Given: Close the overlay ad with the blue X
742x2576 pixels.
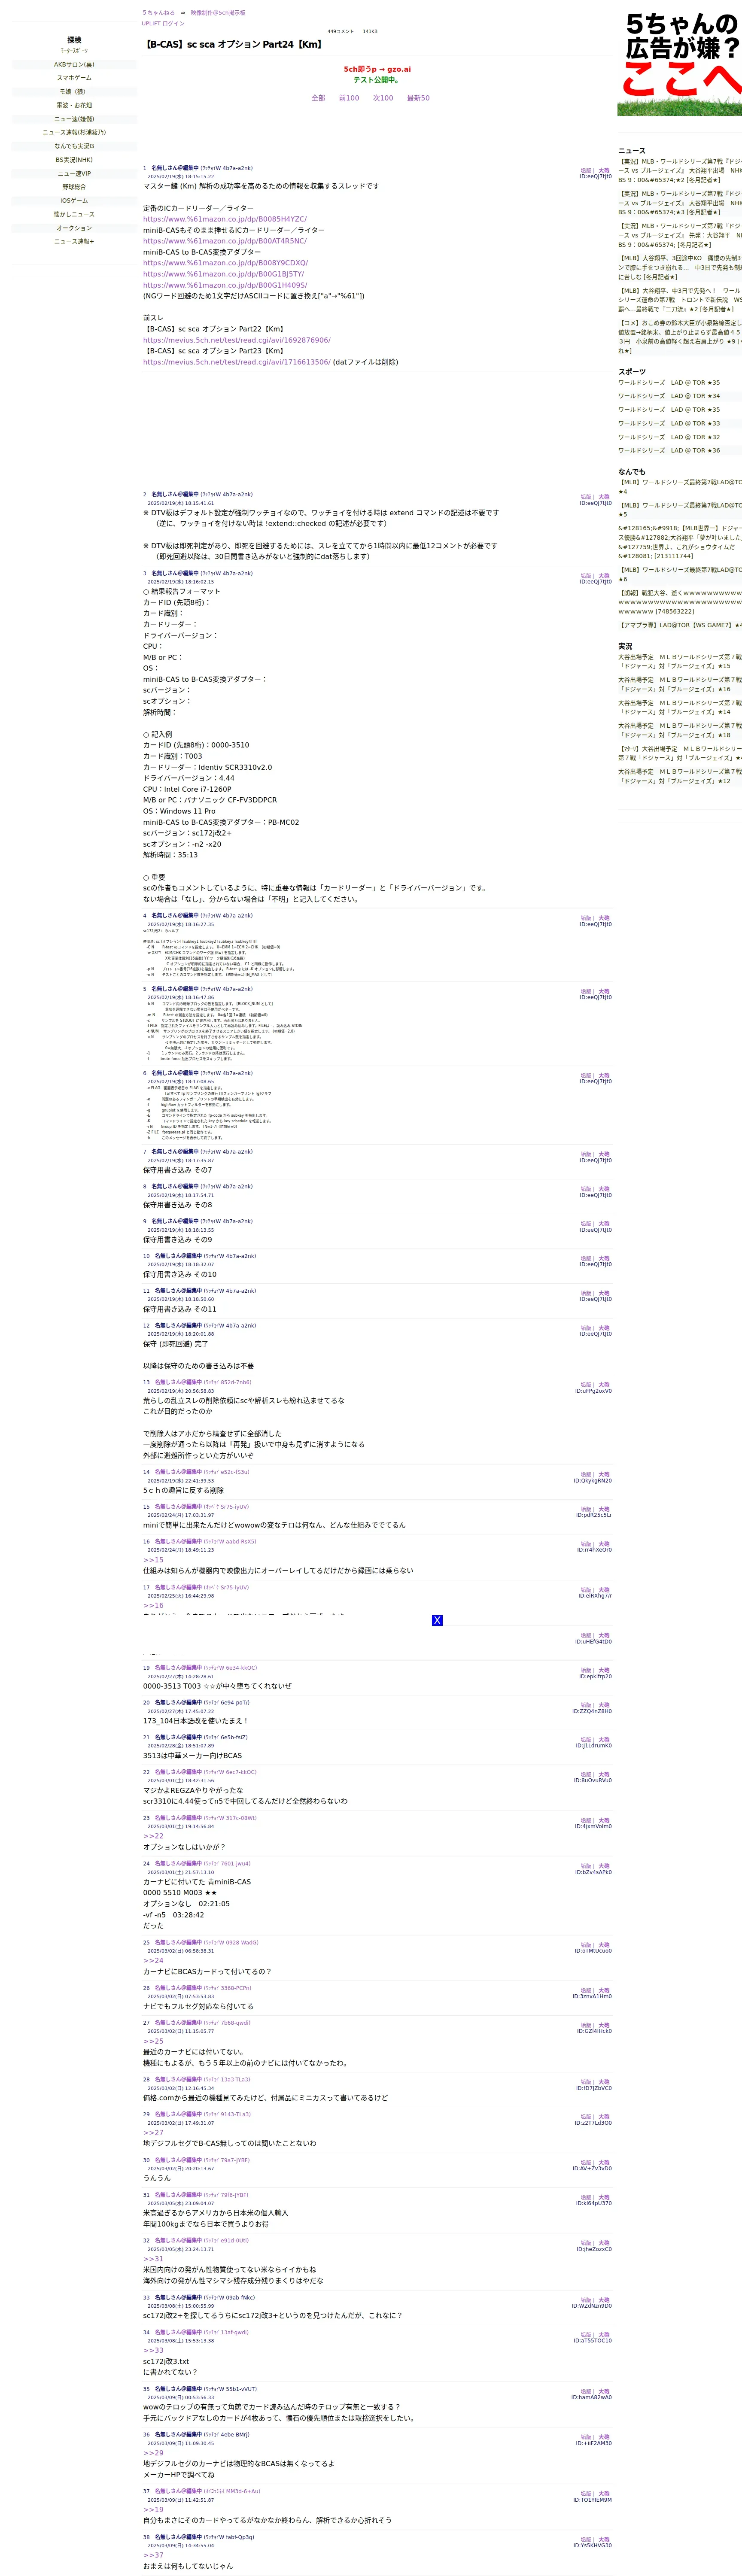Looking at the screenshot, I should (x=437, y=1620).
